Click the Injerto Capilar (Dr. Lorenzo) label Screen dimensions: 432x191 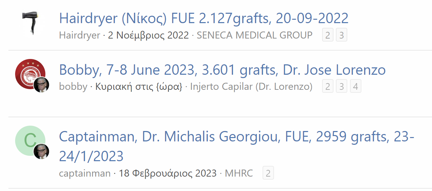click(x=251, y=86)
